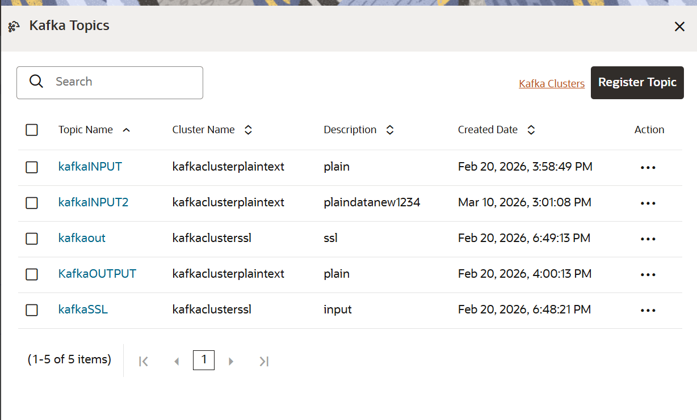This screenshot has width=697, height=420.
Task: Check the checkbox for kafkaSSL row
Action: 32,310
